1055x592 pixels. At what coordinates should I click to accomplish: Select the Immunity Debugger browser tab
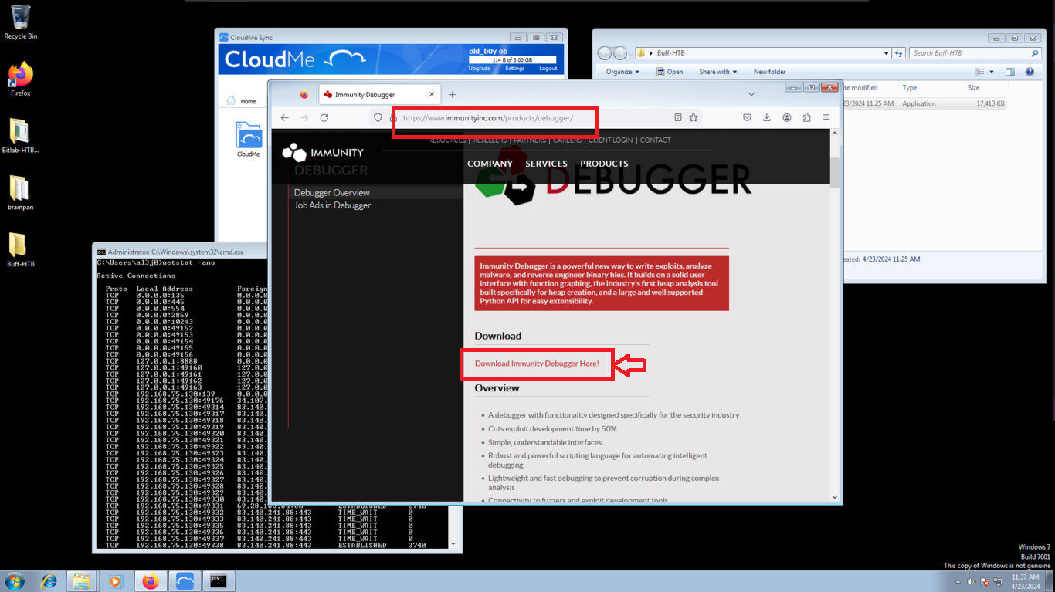tap(378, 94)
